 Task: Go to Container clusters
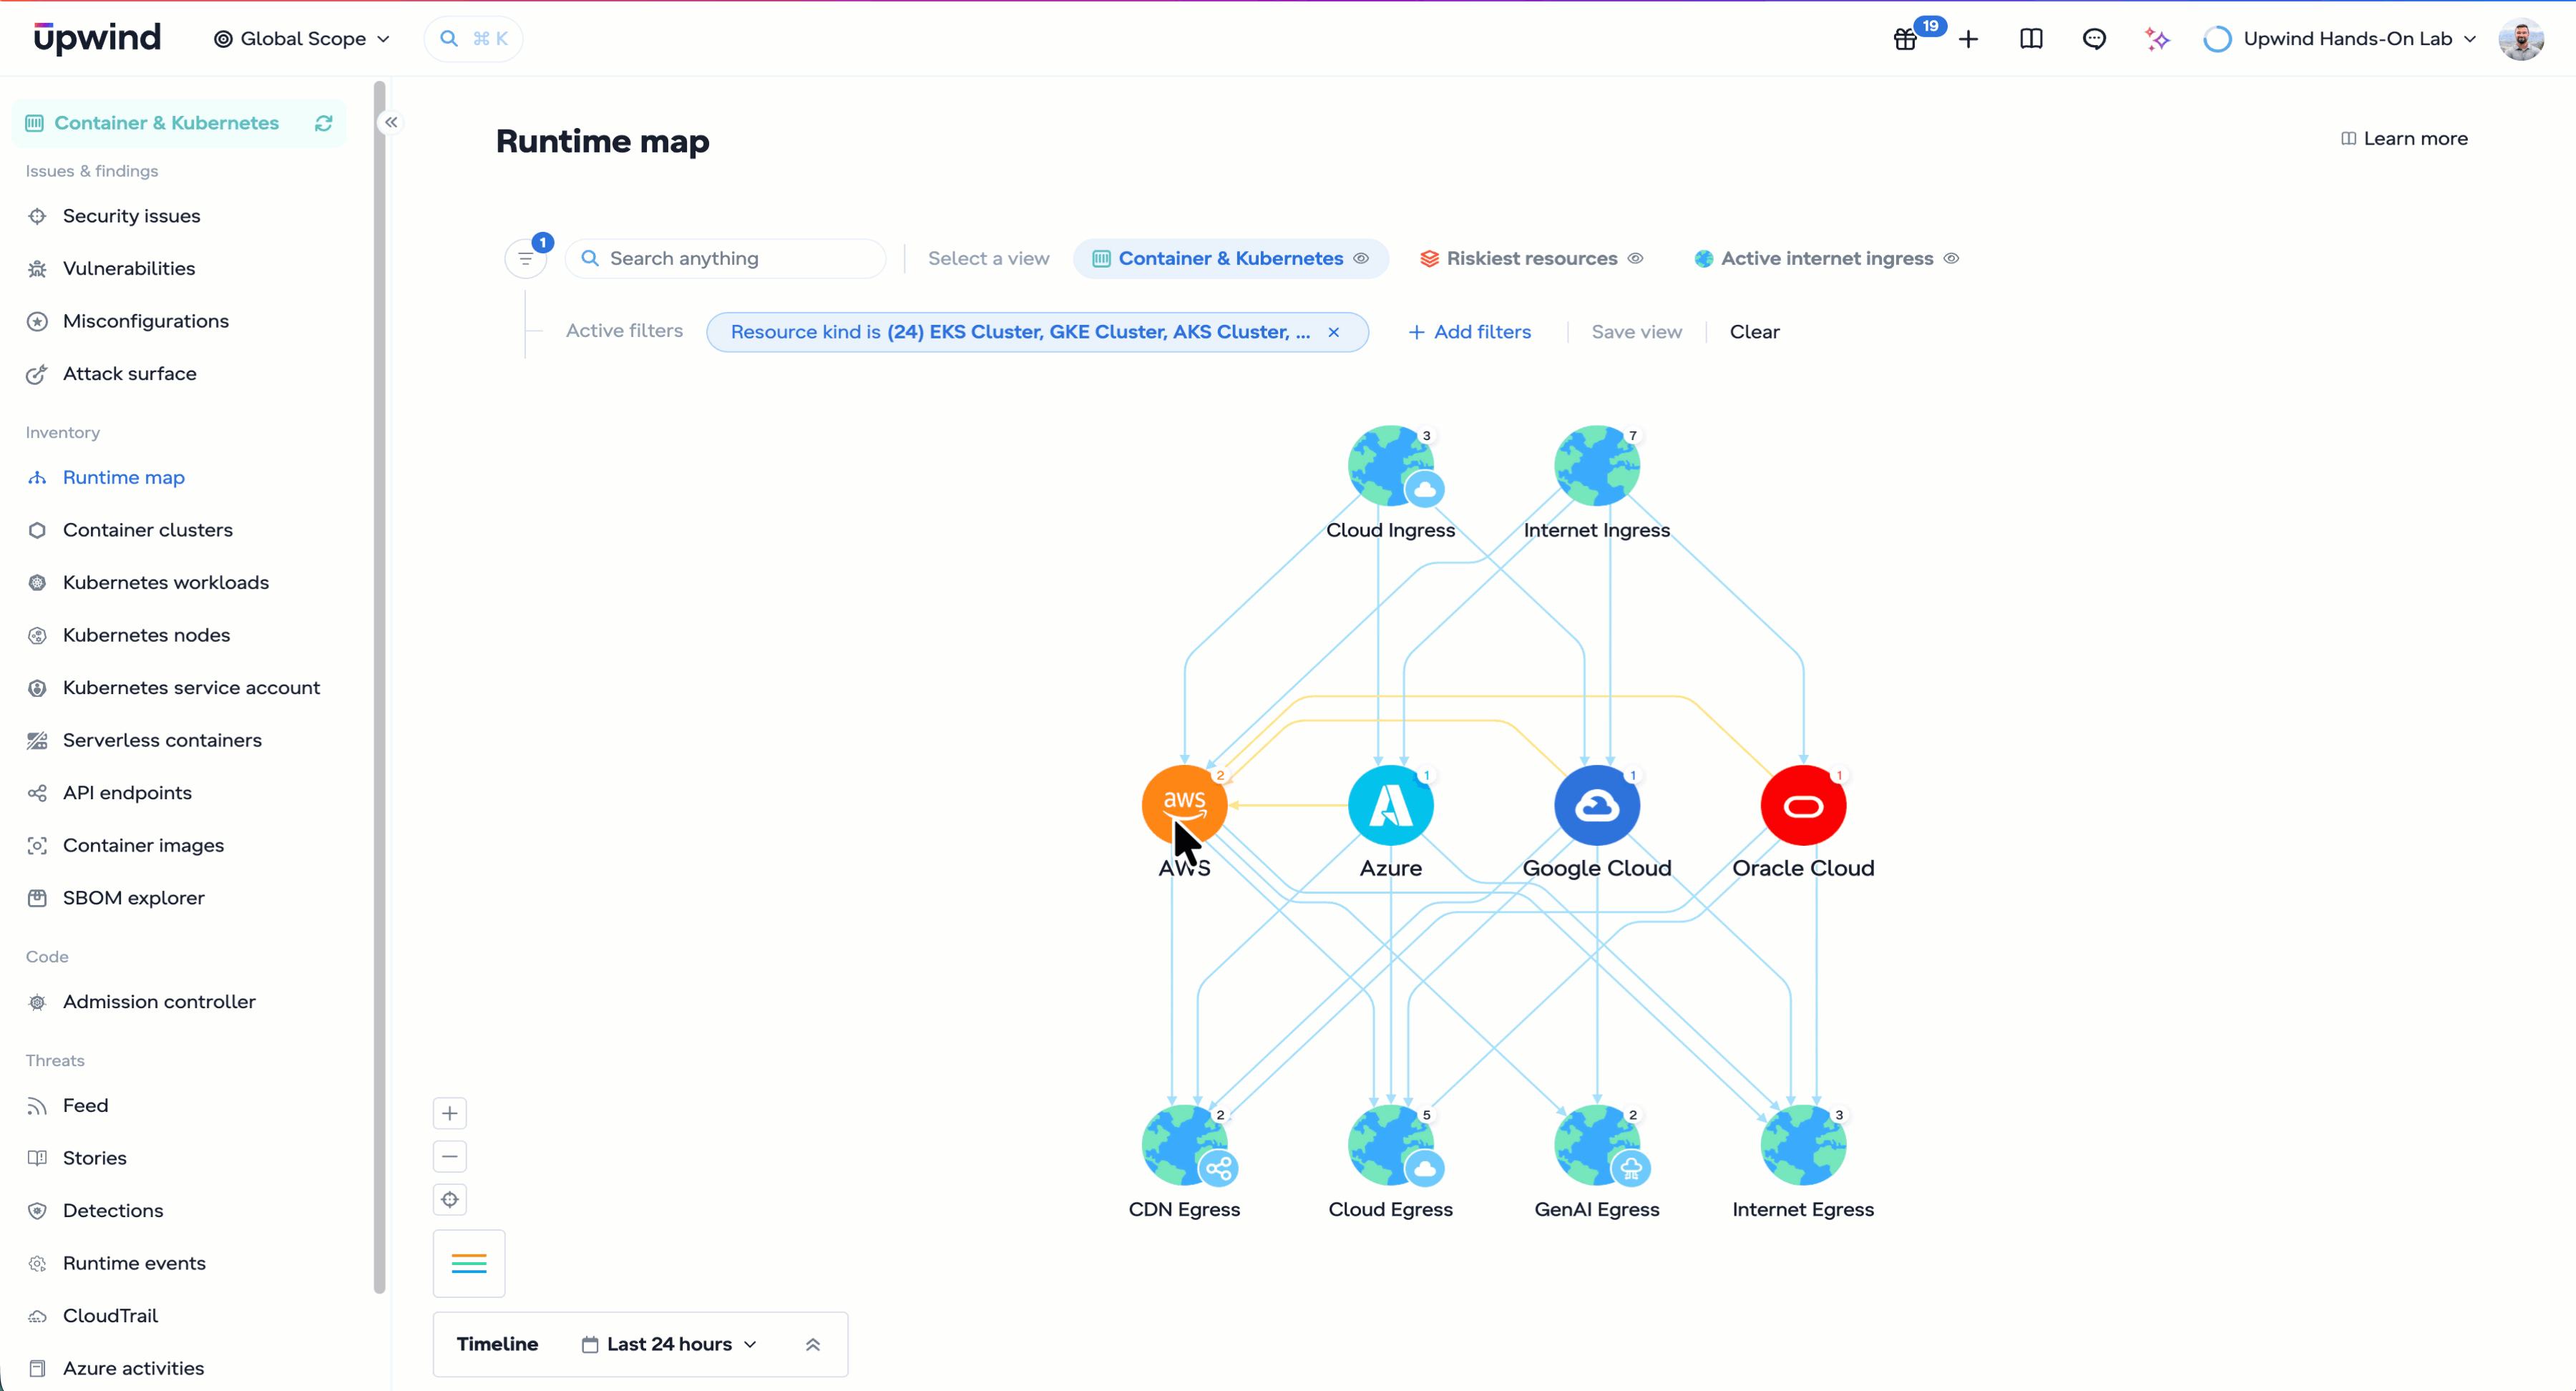[x=148, y=530]
